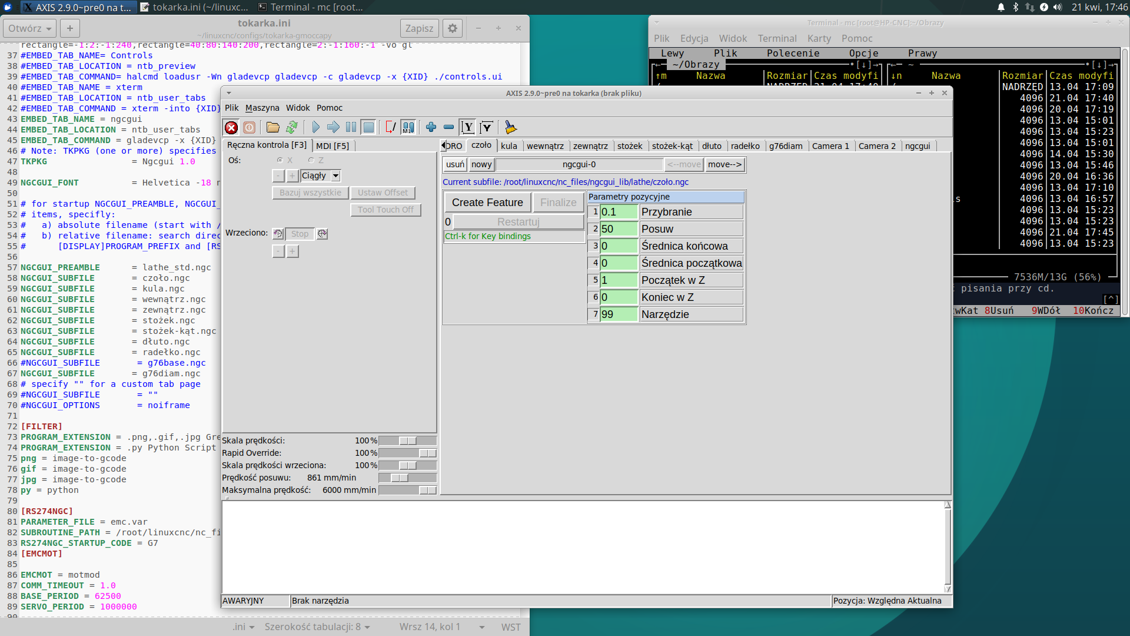Open Camera 1 tab
Viewport: 1130px width, 636px height.
pyautogui.click(x=830, y=146)
